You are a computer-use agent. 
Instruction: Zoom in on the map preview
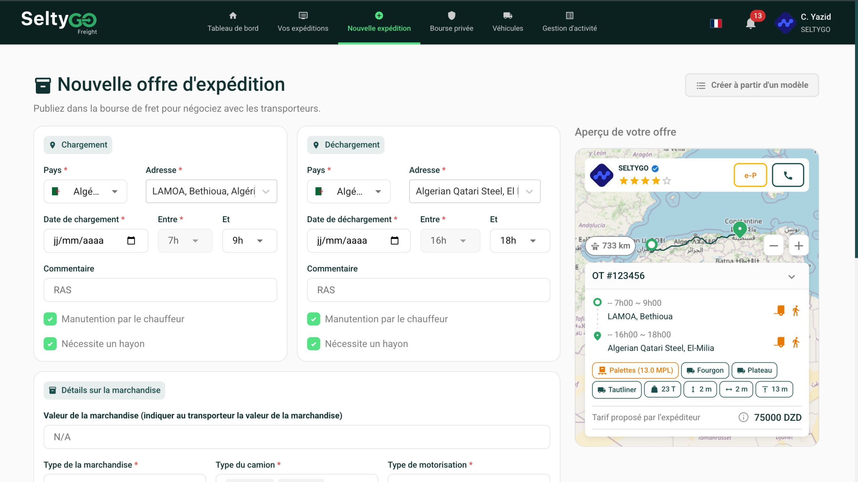pyautogui.click(x=798, y=246)
